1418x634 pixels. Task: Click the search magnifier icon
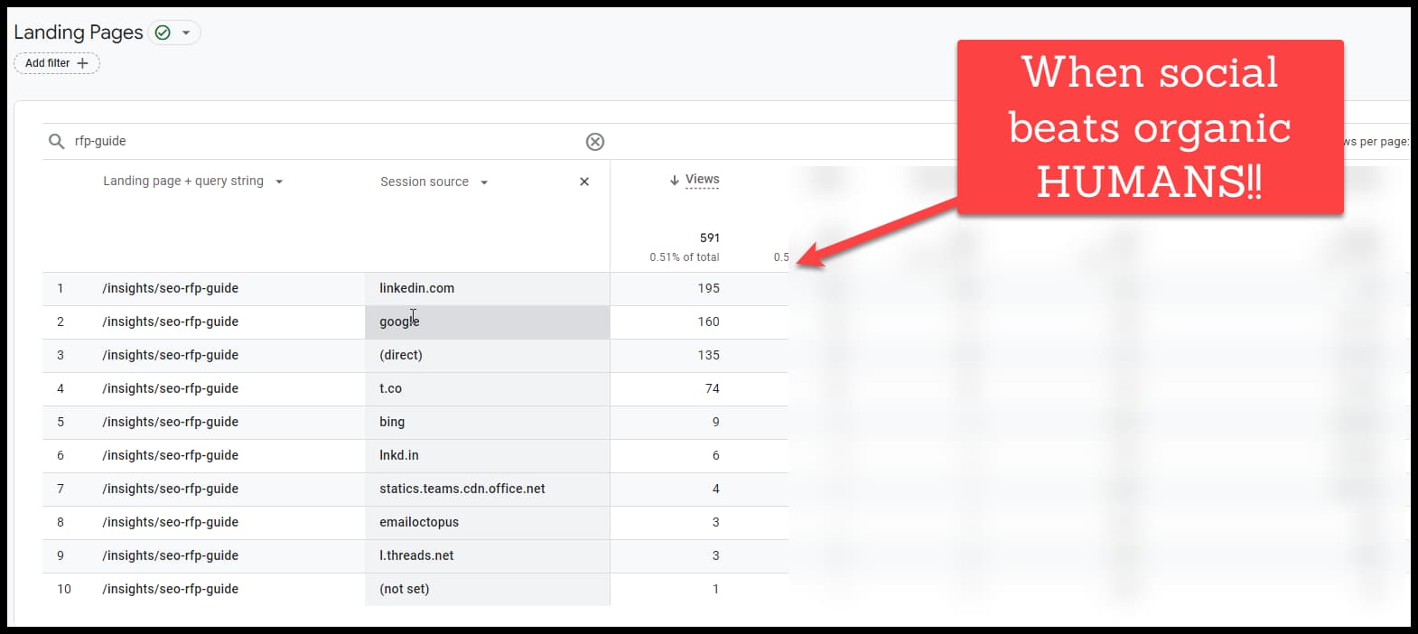pos(56,142)
